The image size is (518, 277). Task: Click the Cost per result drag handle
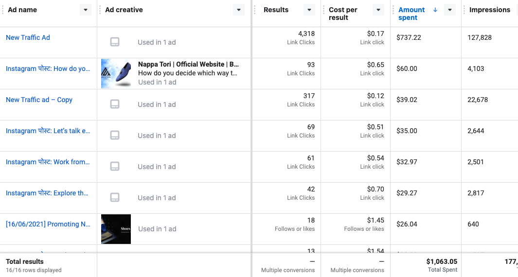point(324,10)
